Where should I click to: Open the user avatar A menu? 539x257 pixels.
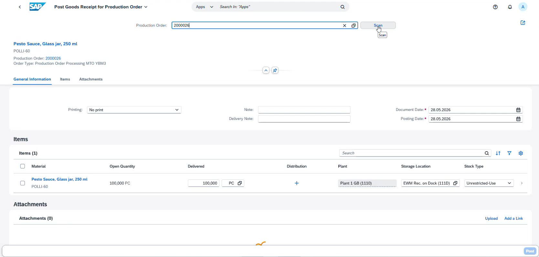(523, 7)
